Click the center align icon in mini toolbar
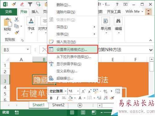This screenshot has height=116, width=155. [x=64, y=98]
